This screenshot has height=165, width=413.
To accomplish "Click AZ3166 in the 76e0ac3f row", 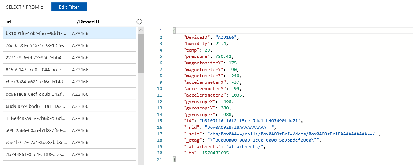I will (80, 45).
